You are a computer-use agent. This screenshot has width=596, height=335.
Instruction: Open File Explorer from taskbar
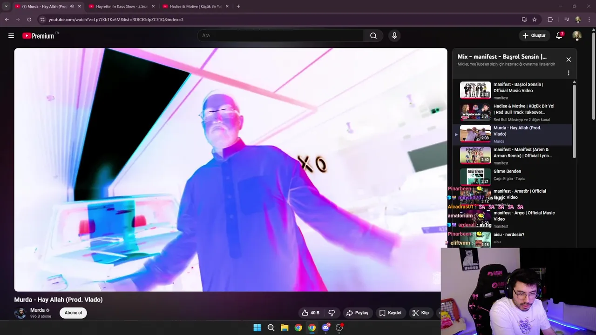[x=284, y=328]
